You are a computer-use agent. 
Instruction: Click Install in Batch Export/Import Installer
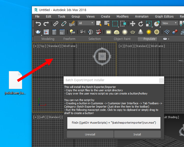coord(137,134)
